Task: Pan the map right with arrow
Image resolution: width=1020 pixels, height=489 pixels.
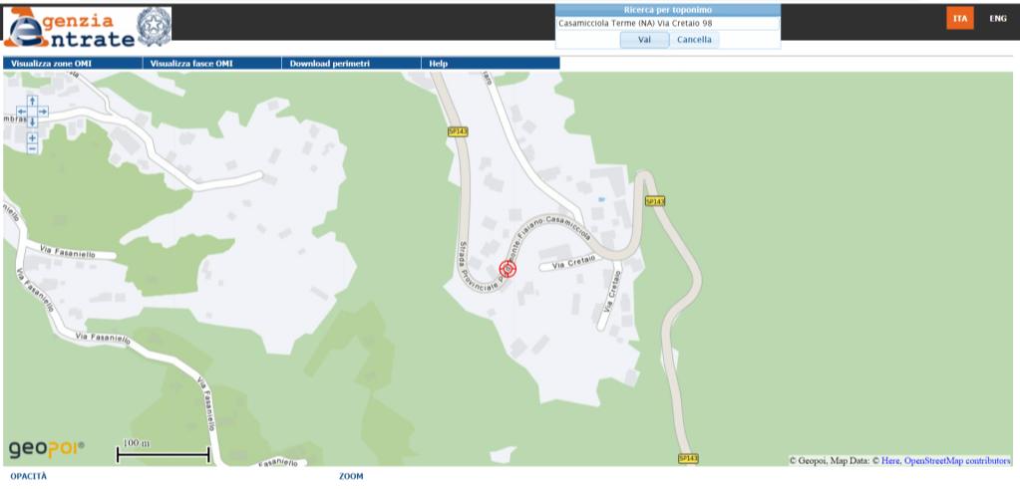Action: (x=43, y=112)
